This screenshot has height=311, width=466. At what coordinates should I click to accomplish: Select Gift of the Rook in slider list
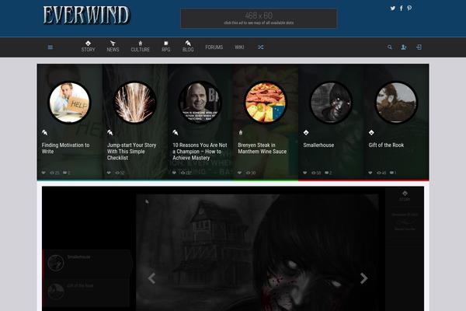(x=87, y=292)
